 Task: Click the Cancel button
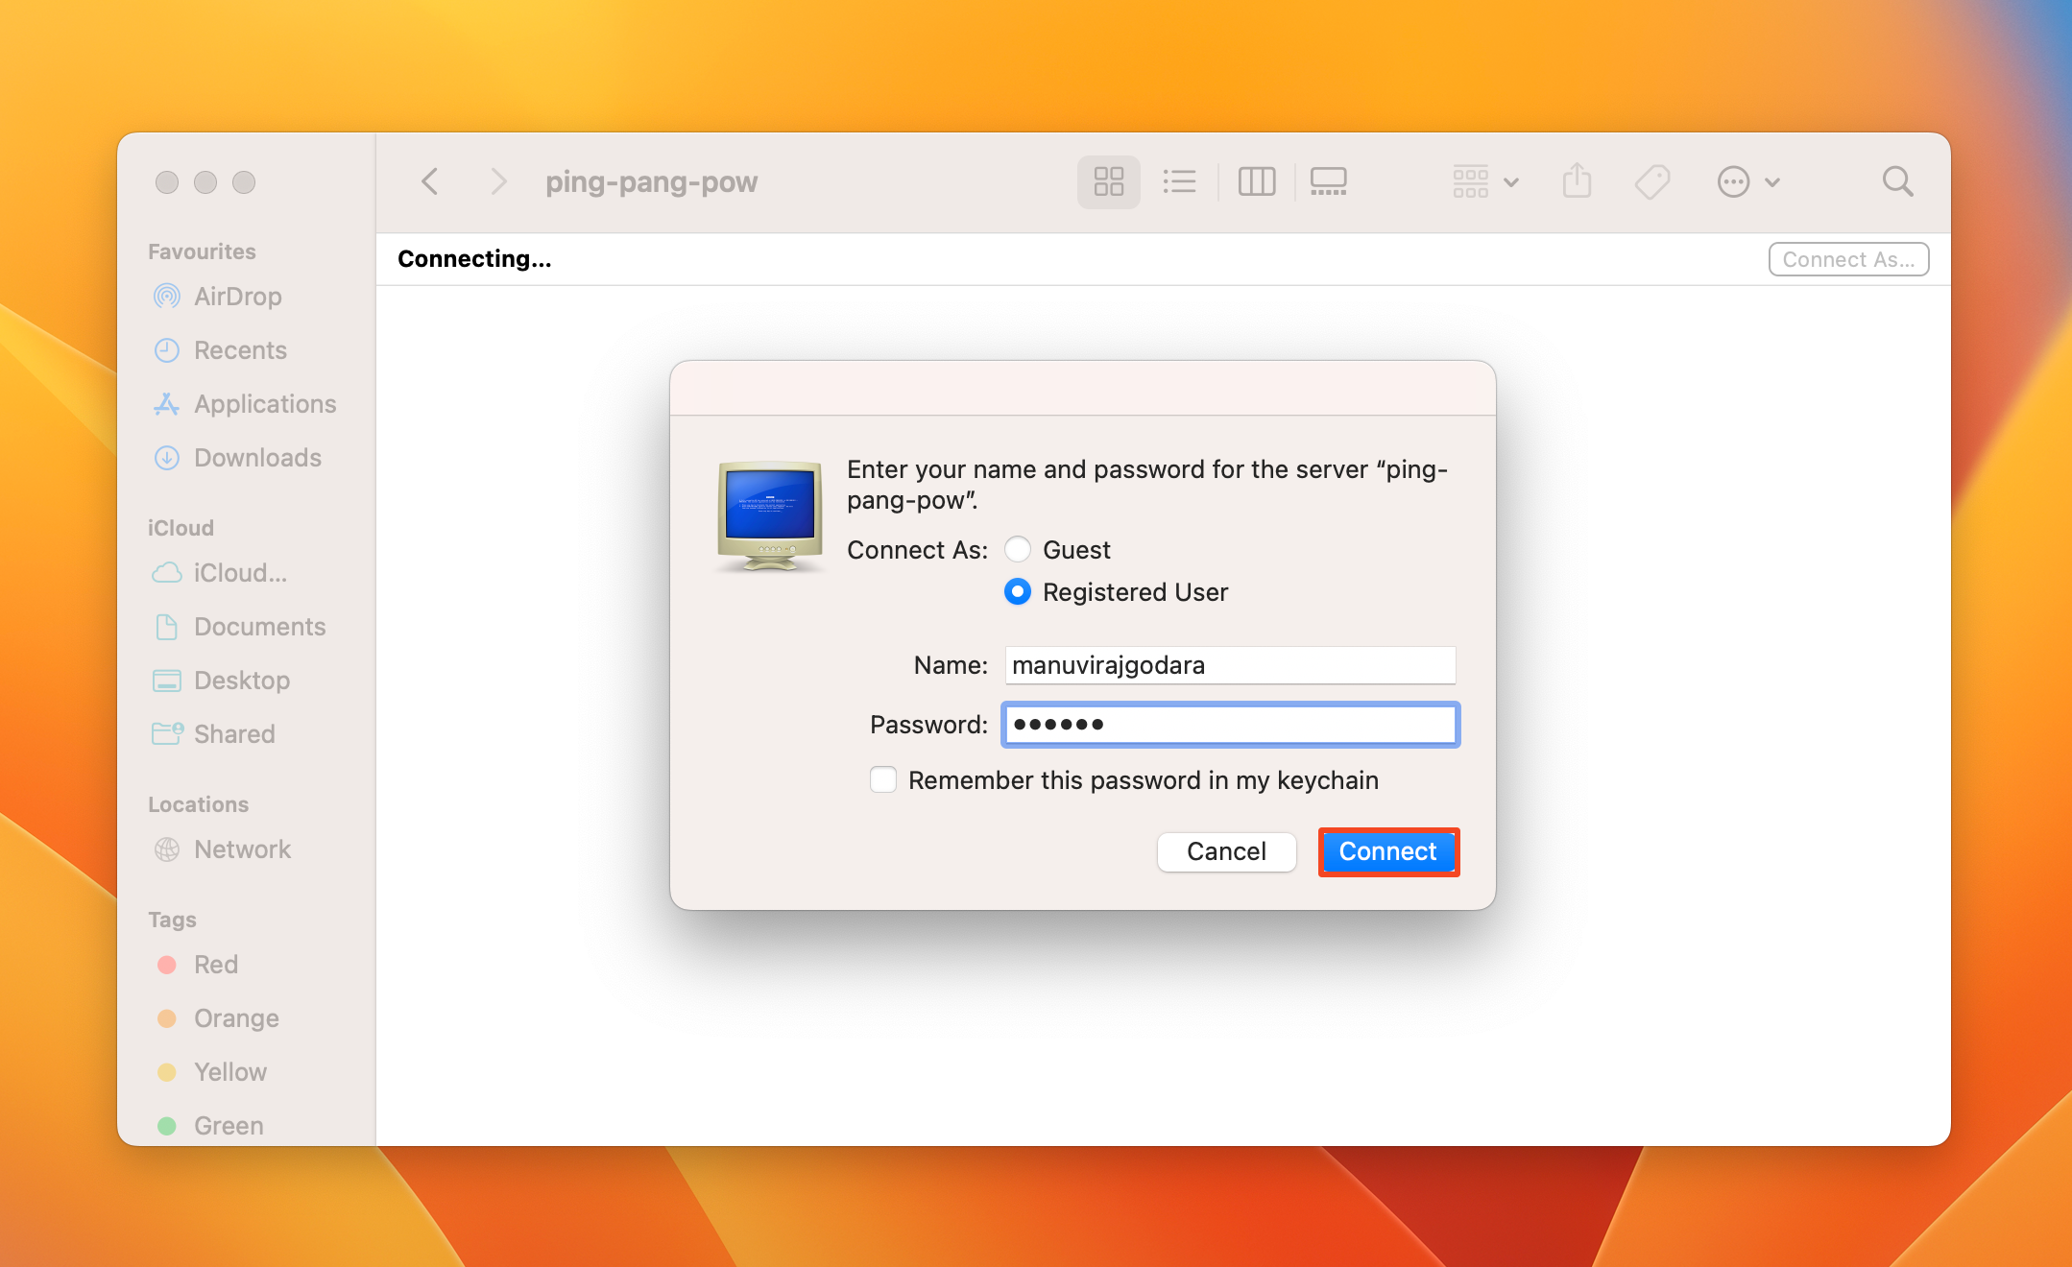click(x=1225, y=851)
